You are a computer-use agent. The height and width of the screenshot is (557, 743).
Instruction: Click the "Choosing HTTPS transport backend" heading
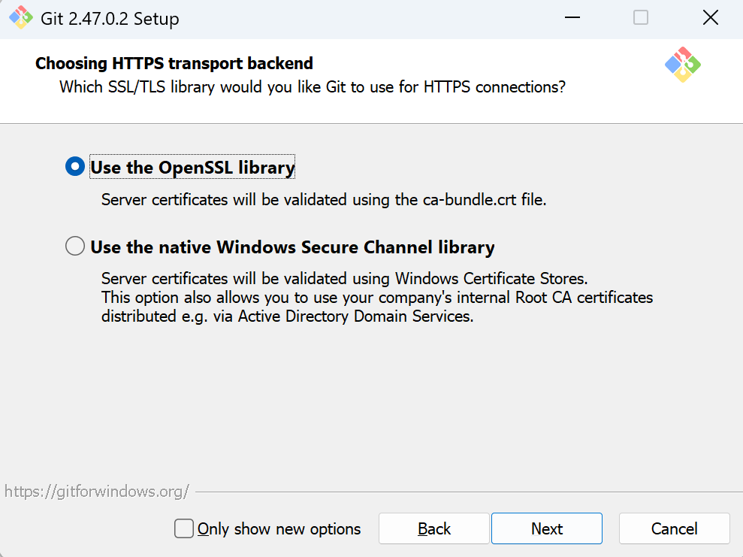(174, 63)
